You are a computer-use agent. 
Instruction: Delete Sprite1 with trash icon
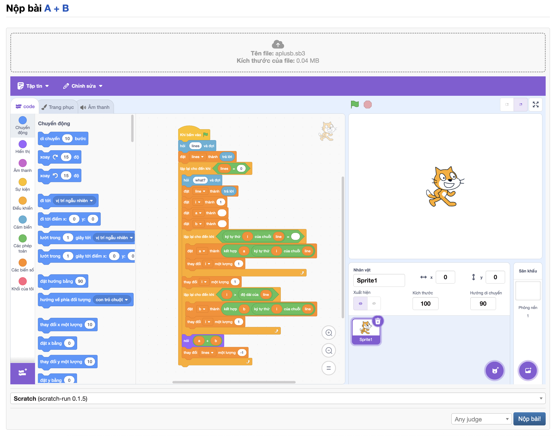[378, 322]
